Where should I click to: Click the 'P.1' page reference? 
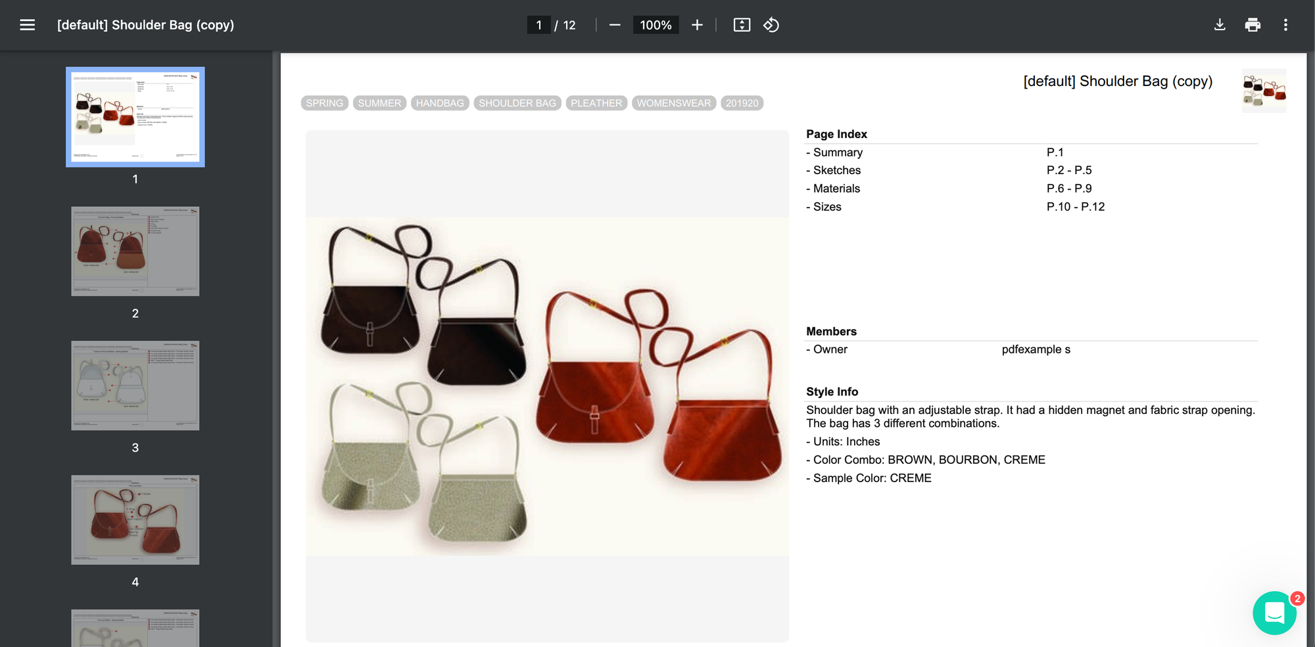coord(1055,152)
